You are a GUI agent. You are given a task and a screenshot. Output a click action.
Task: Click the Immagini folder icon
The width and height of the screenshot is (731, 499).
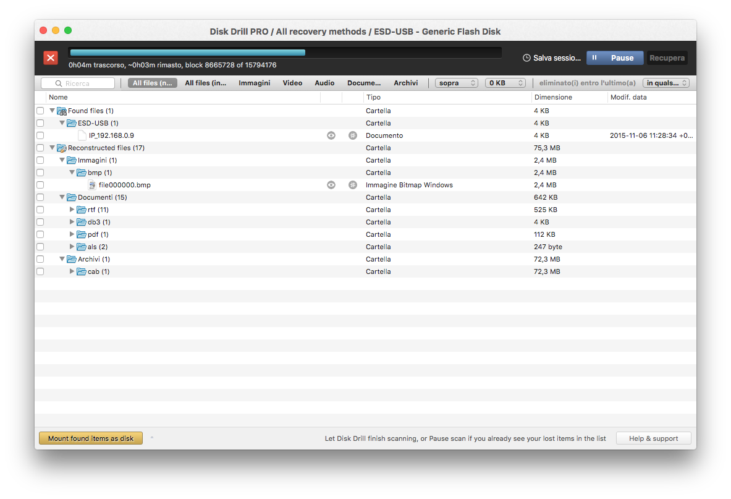click(x=71, y=160)
